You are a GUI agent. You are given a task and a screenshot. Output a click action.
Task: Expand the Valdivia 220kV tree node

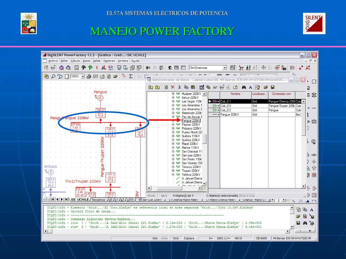[173, 175]
